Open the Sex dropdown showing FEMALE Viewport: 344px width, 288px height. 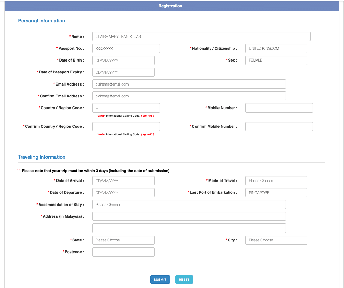tap(276, 60)
